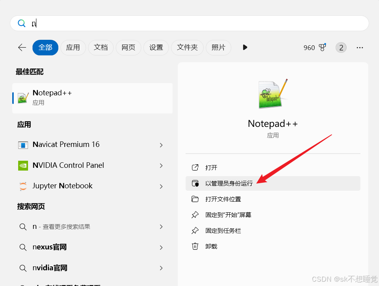Viewport: 379px width, 286px height.
Task: Switch to the 网页 filter tab
Action: (x=128, y=48)
